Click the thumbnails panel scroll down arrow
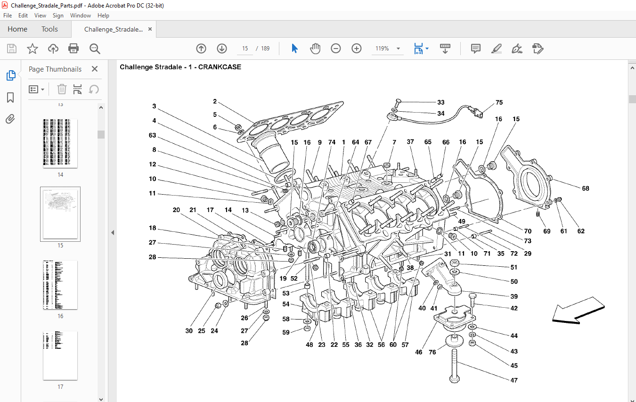 [101, 399]
